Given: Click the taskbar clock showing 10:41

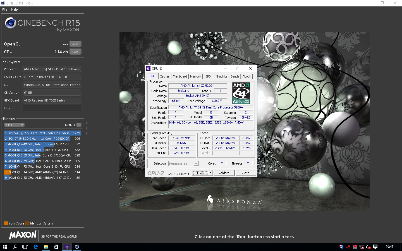Looking at the screenshot, I should click(389, 247).
